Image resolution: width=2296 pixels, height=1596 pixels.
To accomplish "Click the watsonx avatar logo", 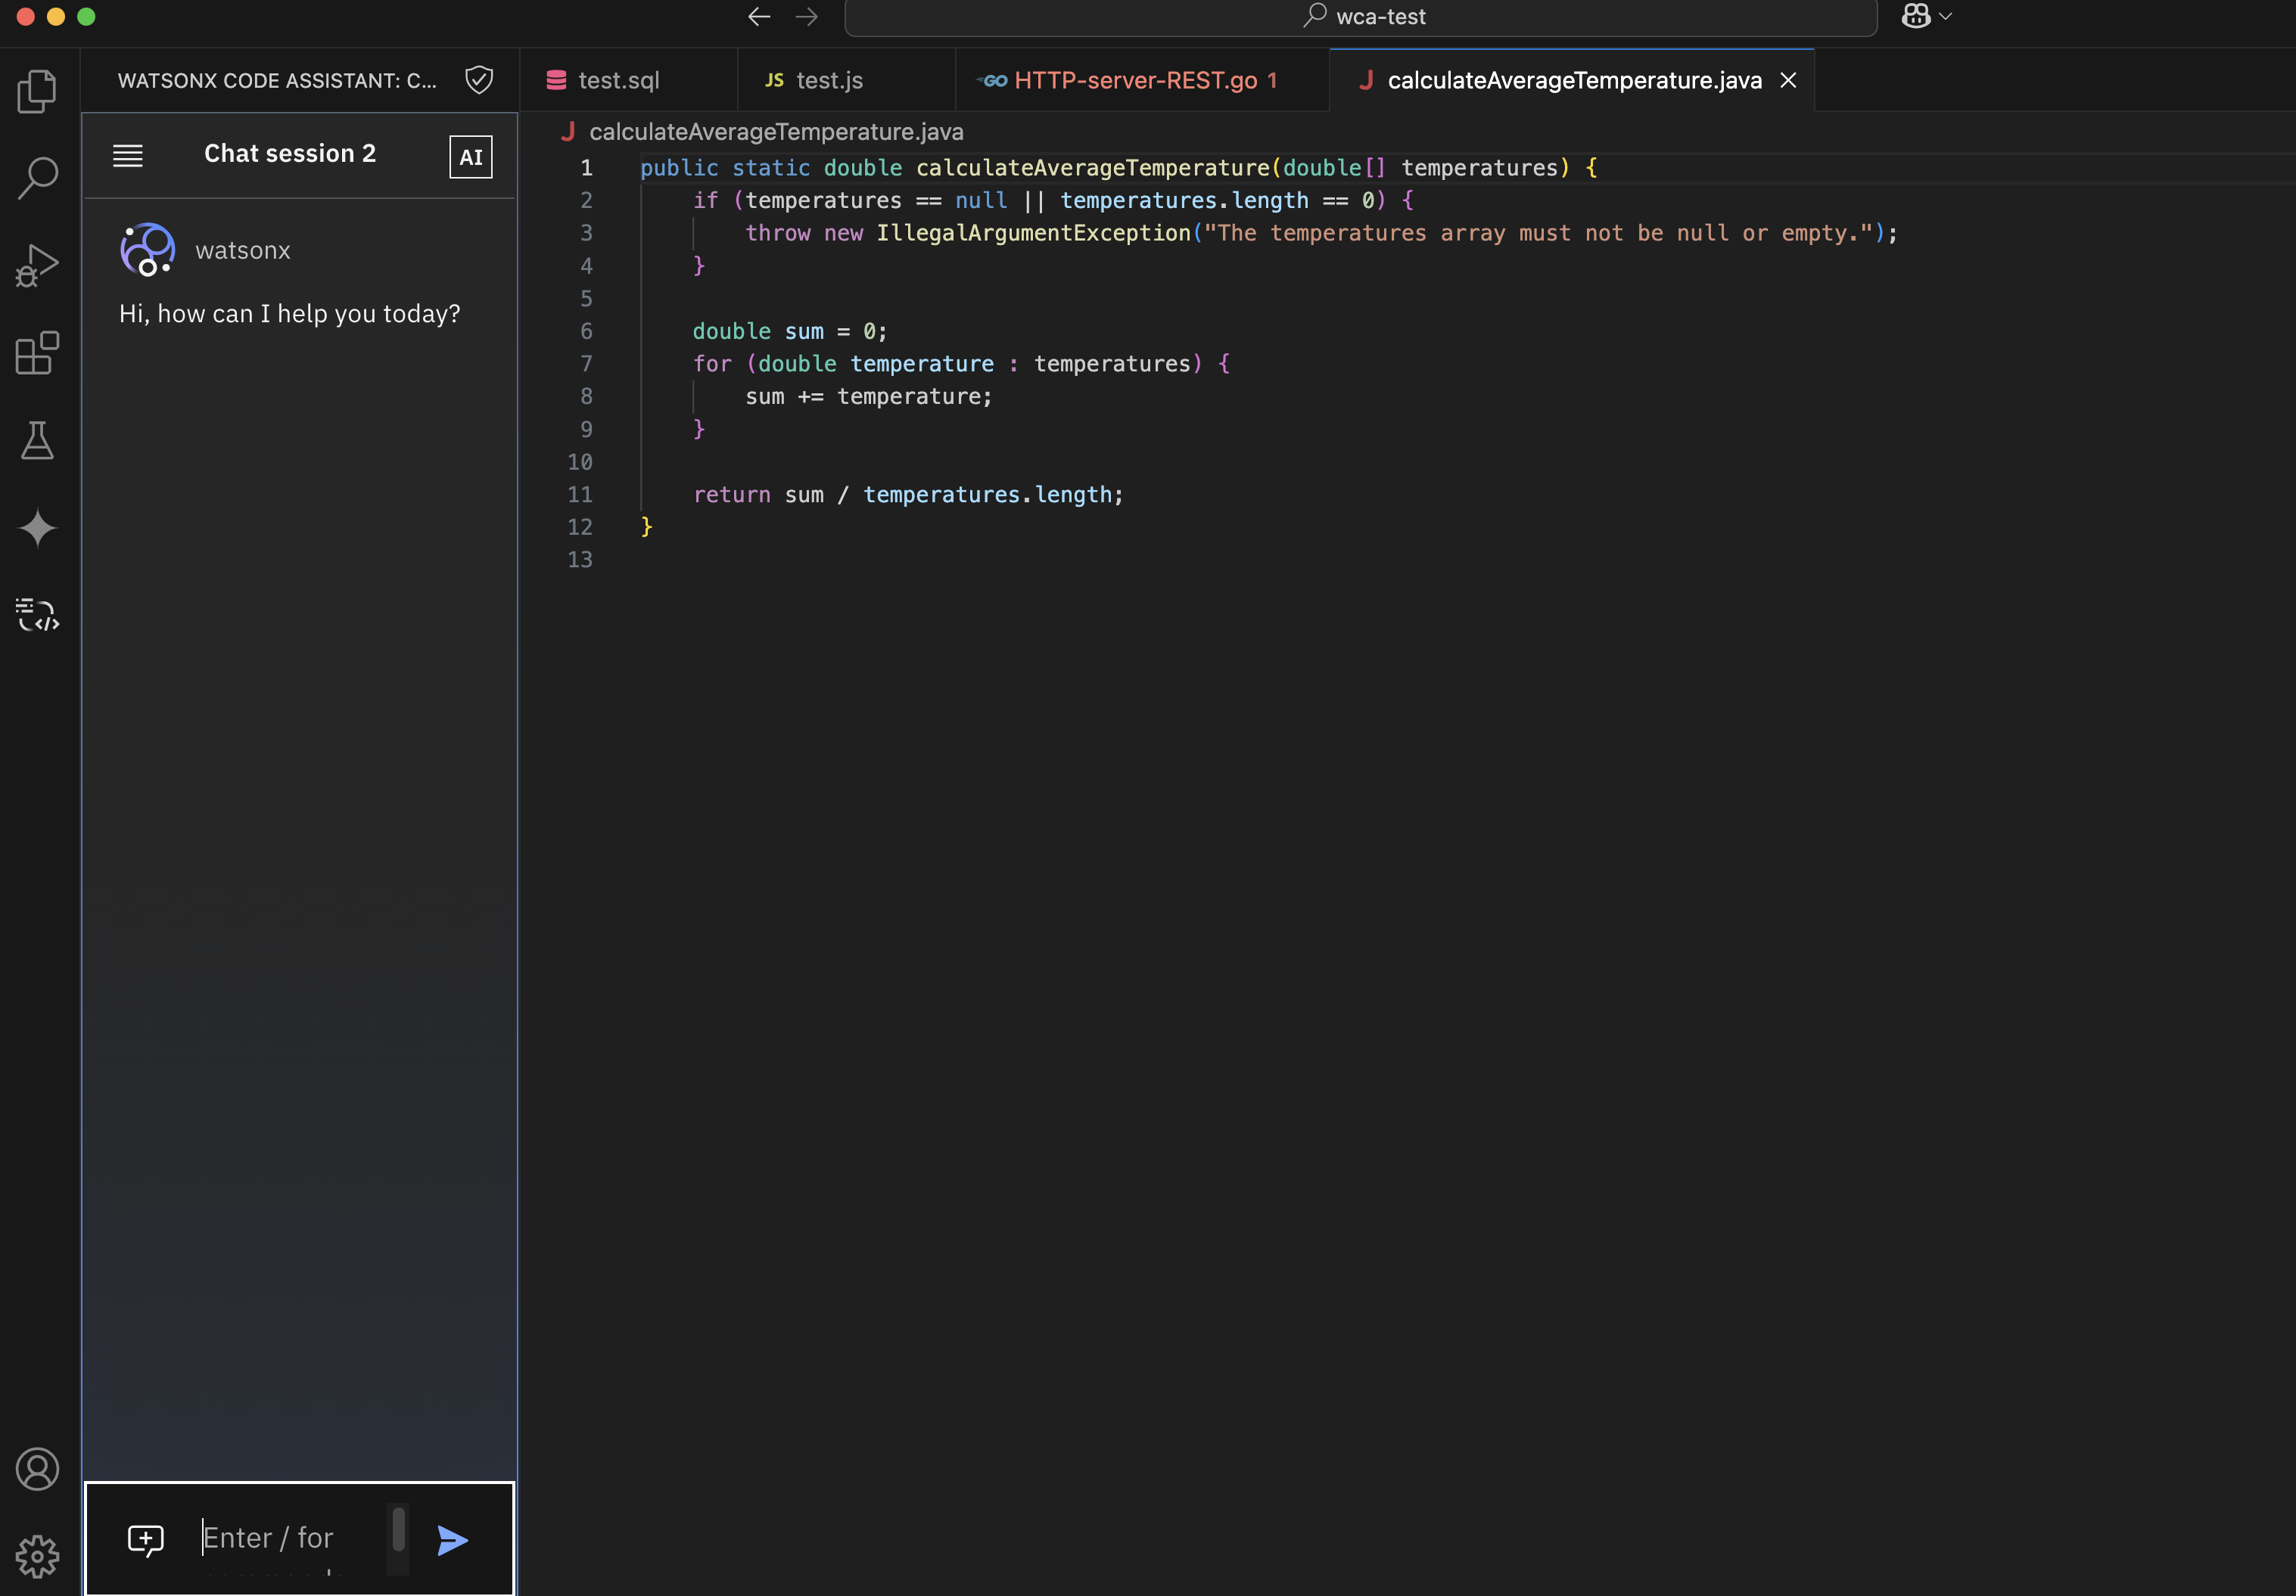I will (x=147, y=250).
